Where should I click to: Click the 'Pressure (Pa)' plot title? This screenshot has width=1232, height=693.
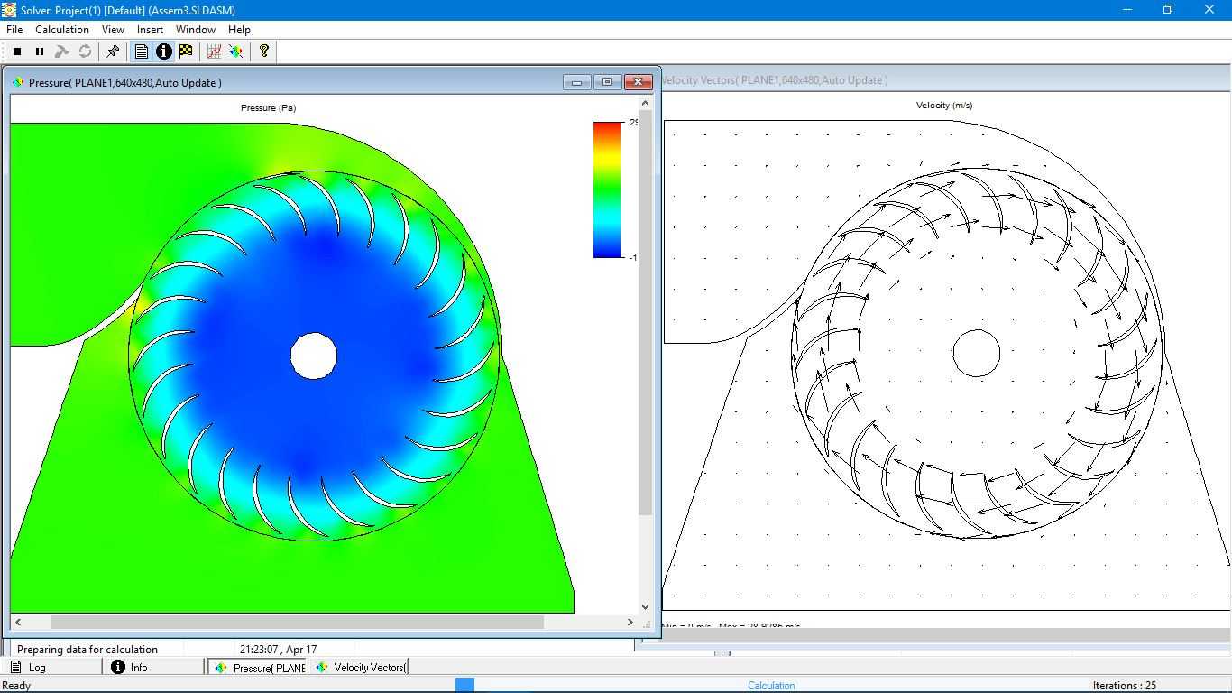[x=268, y=107]
